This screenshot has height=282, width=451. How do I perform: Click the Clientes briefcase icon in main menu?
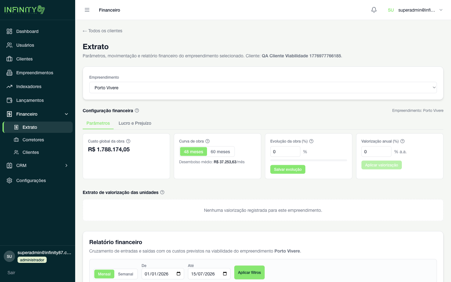point(9,59)
